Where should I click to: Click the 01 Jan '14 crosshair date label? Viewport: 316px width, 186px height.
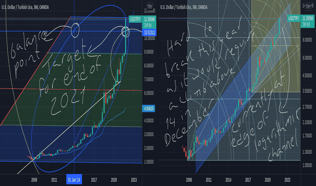74,180
